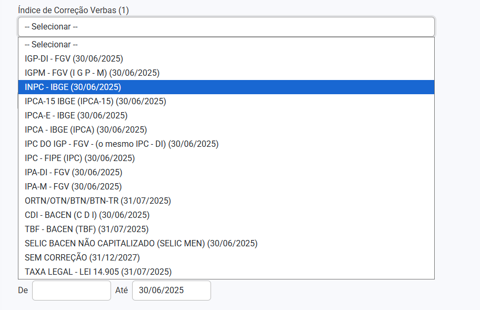Viewport: 480px width, 310px height.
Task: Select IGP-DI - FGV option
Action: pos(74,58)
